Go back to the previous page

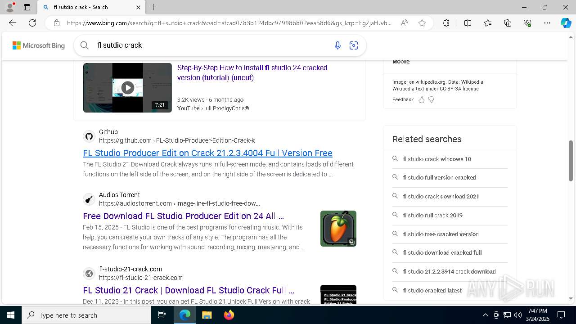point(13,23)
